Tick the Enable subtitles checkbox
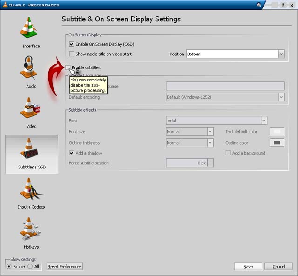The height and width of the screenshot is (276, 298). [68, 68]
